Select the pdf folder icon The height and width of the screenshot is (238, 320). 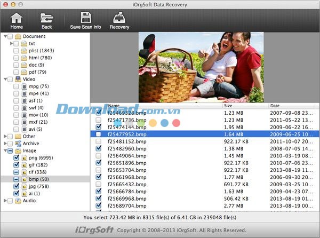point(24,72)
